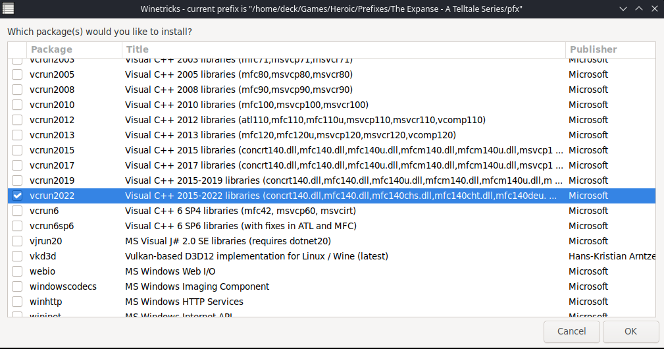This screenshot has width=664, height=349.
Task: Uncheck the vcrun2022 checkbox
Action: pos(17,196)
